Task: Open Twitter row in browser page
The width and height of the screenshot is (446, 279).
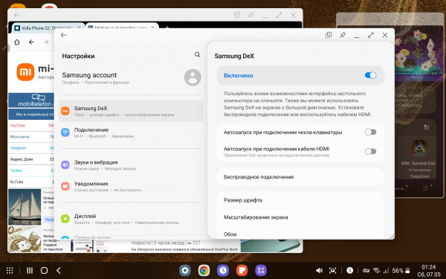Action: click(x=31, y=170)
